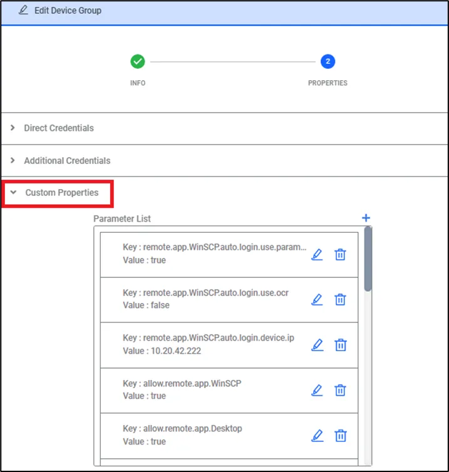The width and height of the screenshot is (449, 472).
Task: Select the Value 10.20.42.222 text
Action: (x=162, y=351)
